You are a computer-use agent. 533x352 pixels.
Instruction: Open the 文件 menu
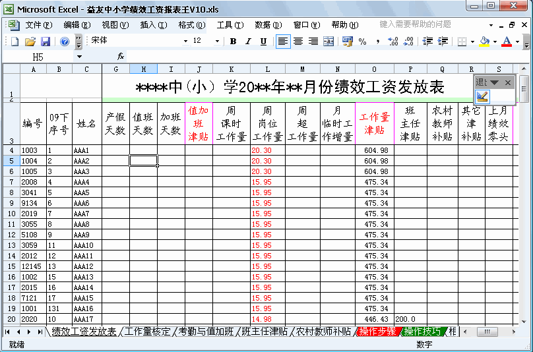[39, 25]
